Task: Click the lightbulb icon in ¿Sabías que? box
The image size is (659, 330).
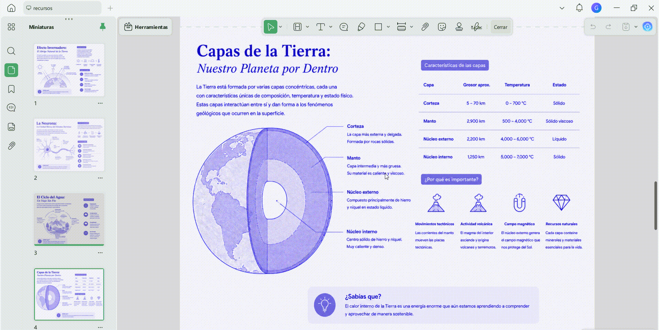Action: coord(325,305)
